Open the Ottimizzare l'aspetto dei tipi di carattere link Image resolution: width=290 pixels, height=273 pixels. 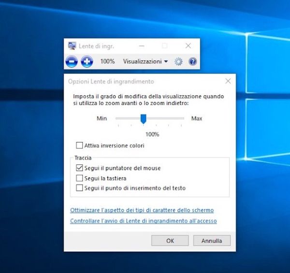[x=142, y=210]
